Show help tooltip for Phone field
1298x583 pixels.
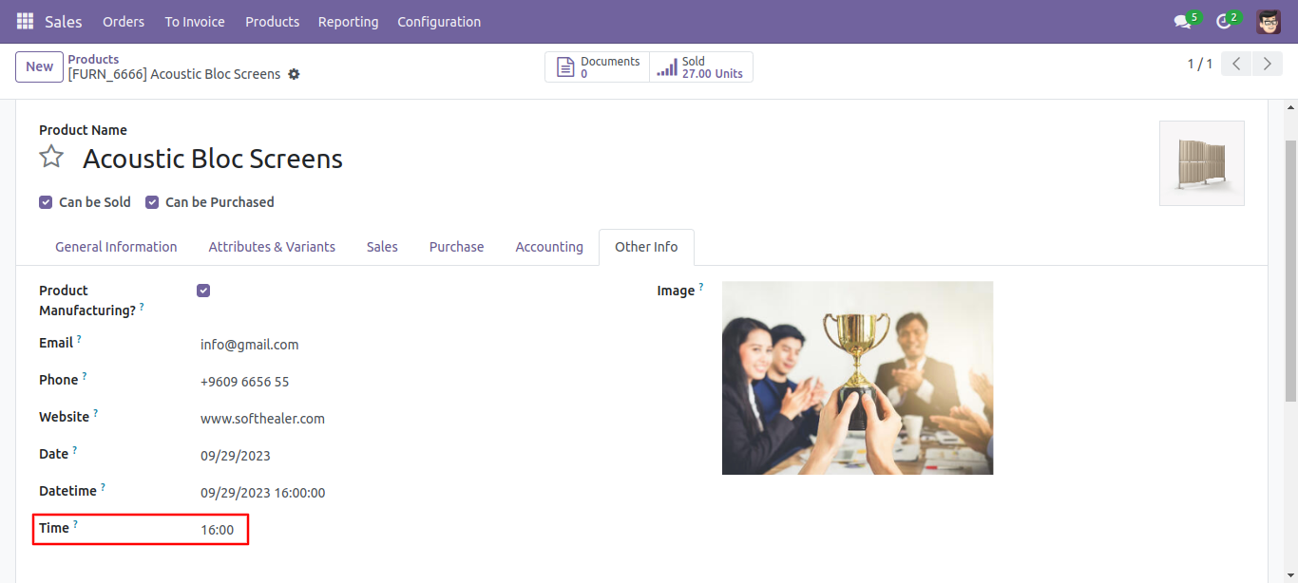[84, 375]
